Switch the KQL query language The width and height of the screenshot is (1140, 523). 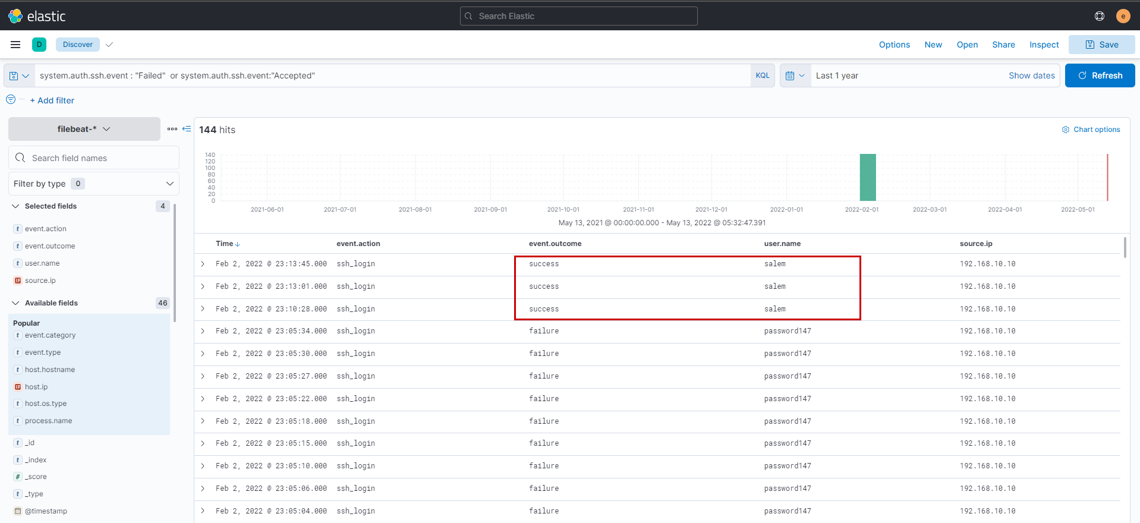tap(763, 75)
